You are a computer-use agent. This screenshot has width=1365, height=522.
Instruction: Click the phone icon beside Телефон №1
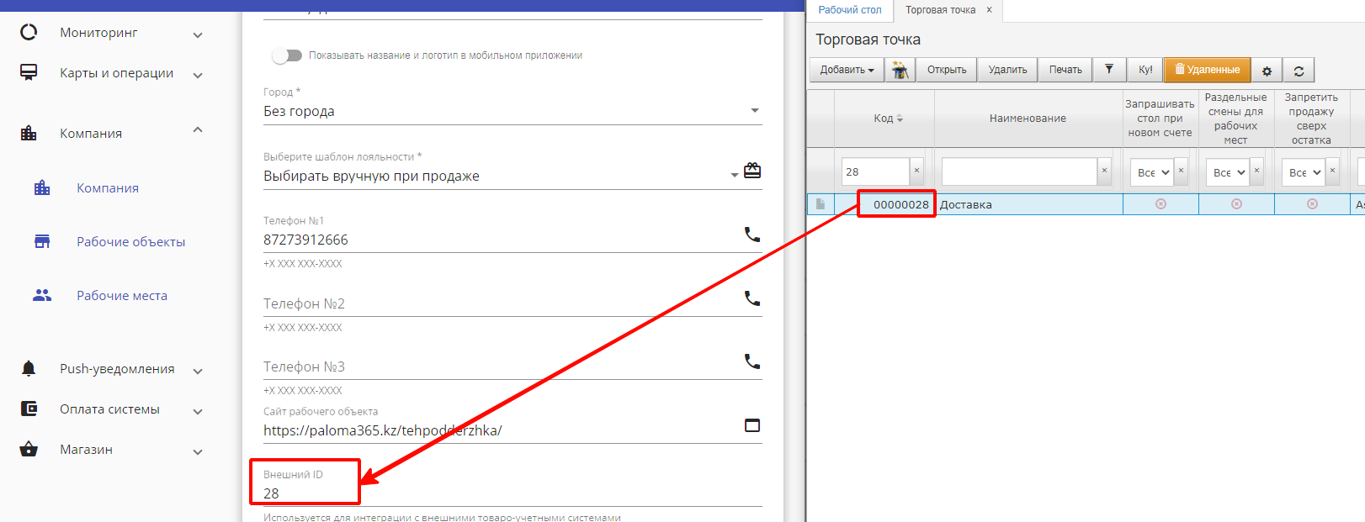(752, 235)
